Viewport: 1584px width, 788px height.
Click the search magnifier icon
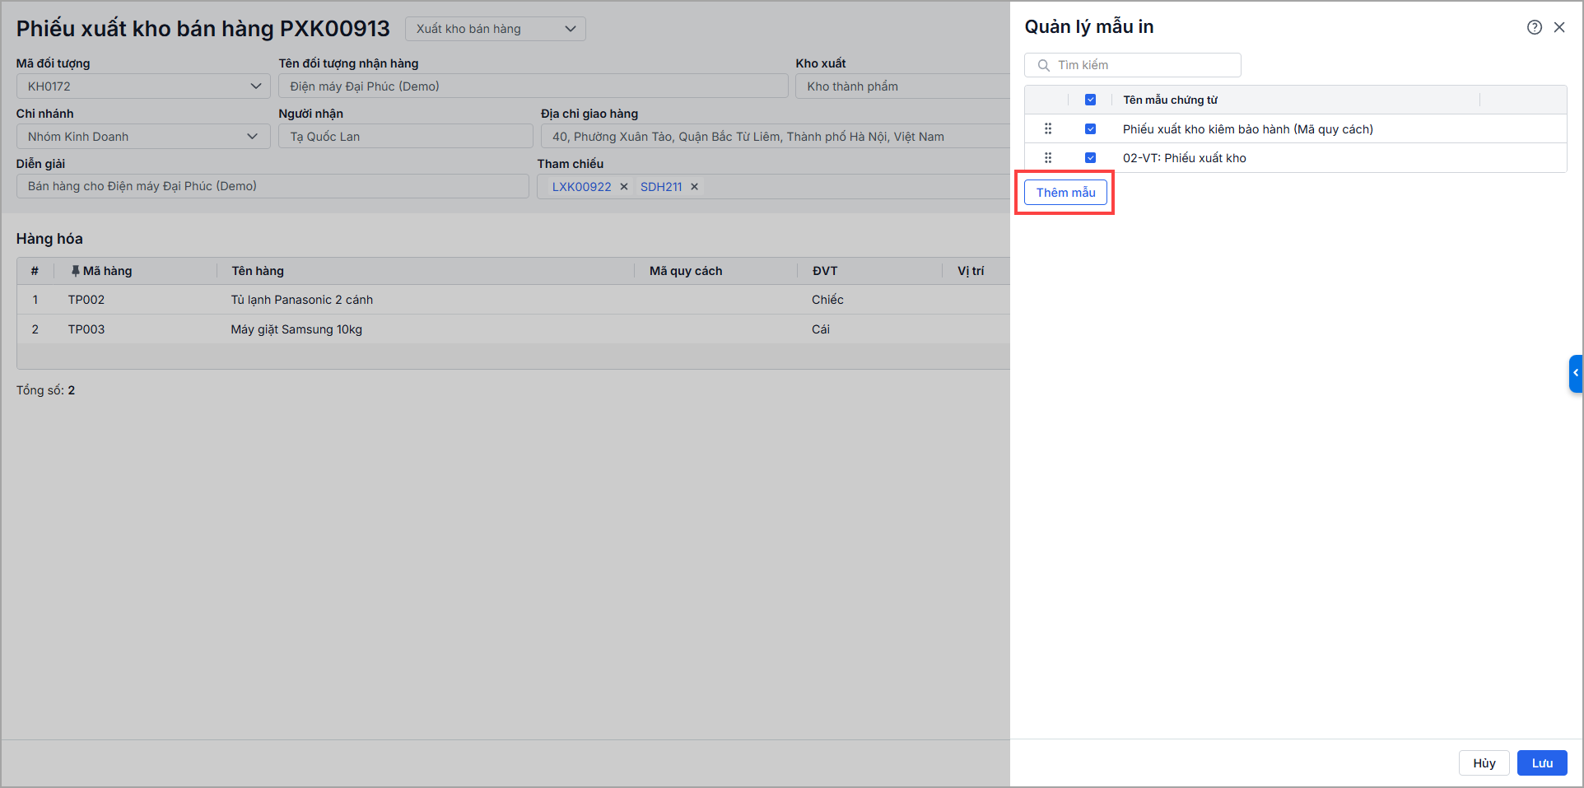coord(1043,65)
